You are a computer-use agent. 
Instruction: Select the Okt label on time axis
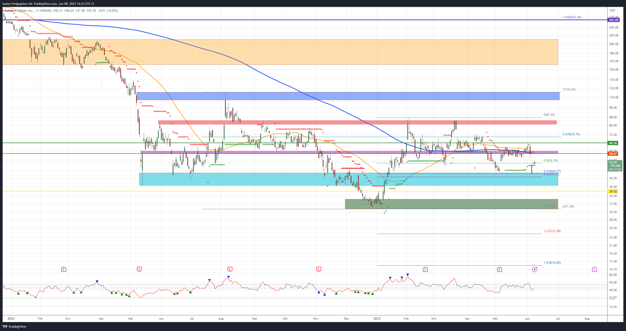[x=285, y=319]
